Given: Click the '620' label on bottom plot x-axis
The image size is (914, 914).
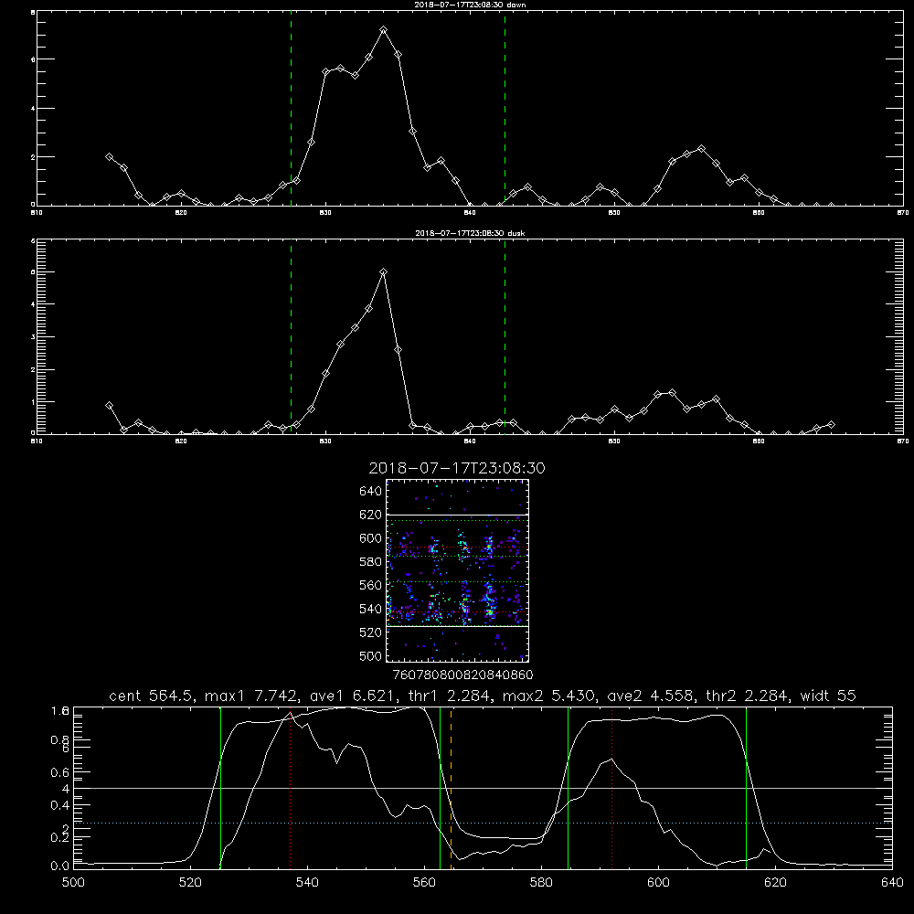Looking at the screenshot, I should [775, 883].
